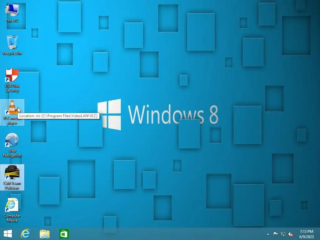The image size is (320, 240).
Task: Select the USB Disk Security shortcut
Action: (12, 75)
